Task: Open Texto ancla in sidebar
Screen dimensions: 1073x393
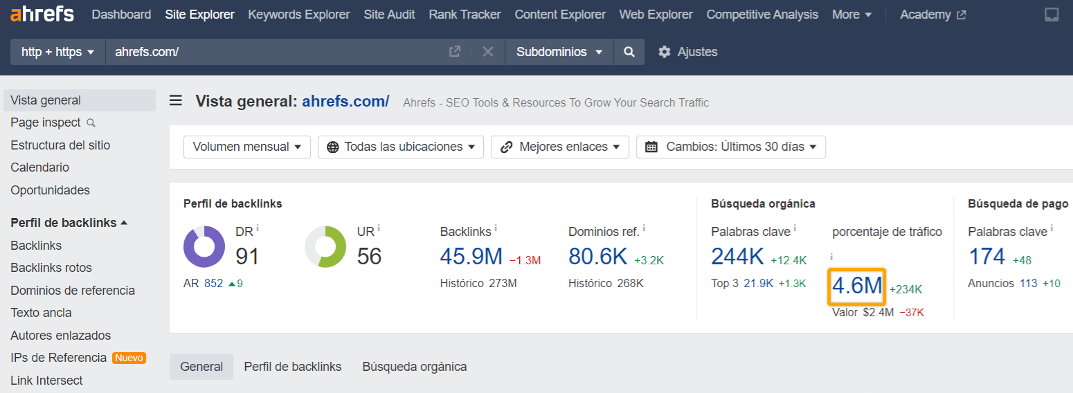Action: [x=41, y=313]
